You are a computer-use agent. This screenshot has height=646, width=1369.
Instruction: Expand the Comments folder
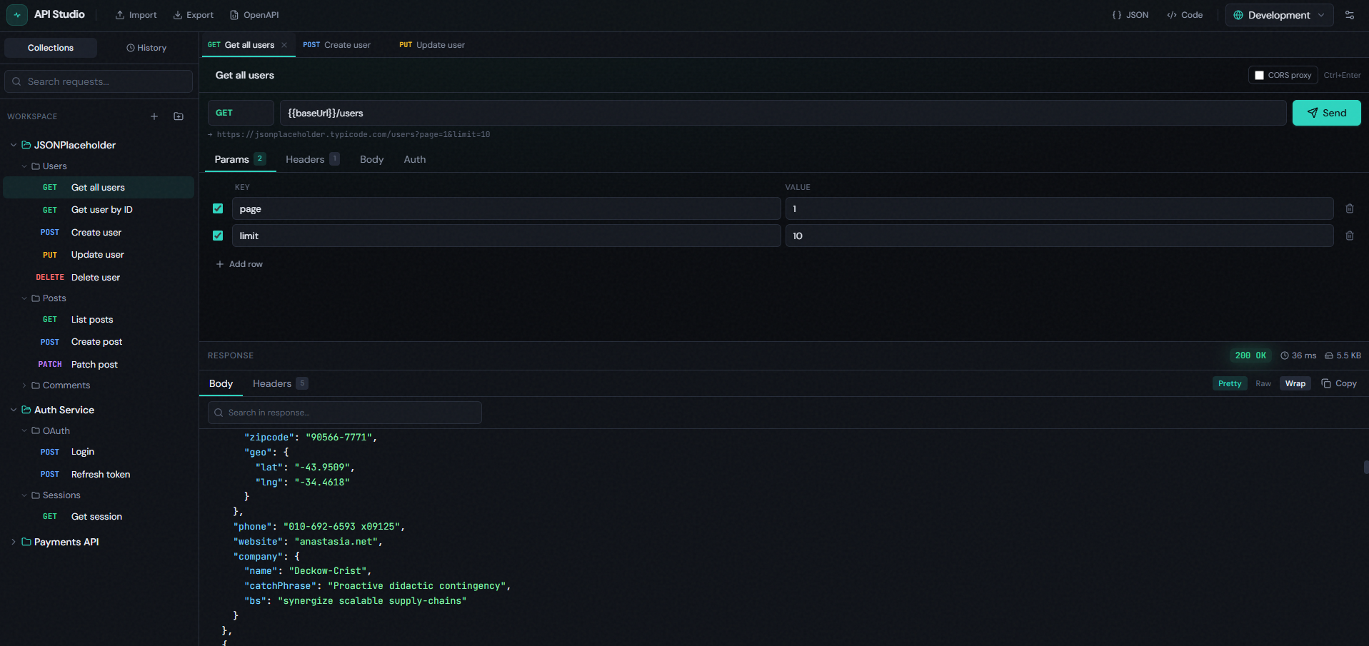(24, 385)
